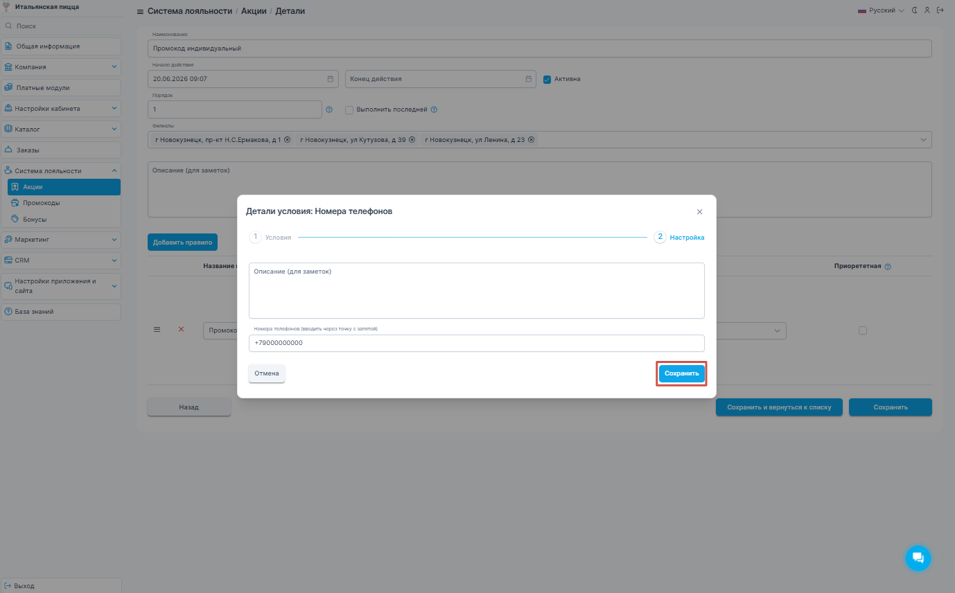Open База знаний in sidebar
This screenshot has width=955, height=593.
[x=61, y=312]
